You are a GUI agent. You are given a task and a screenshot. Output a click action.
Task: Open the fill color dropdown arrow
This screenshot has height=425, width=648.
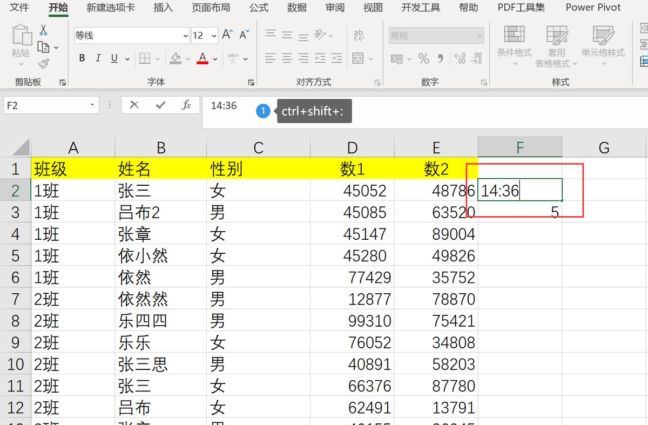point(188,59)
